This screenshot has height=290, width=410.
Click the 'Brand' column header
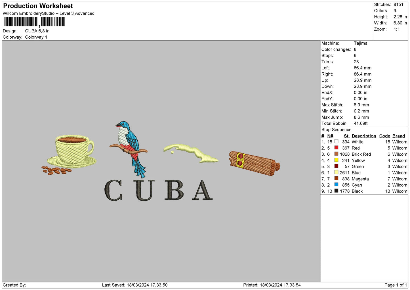[399, 136]
